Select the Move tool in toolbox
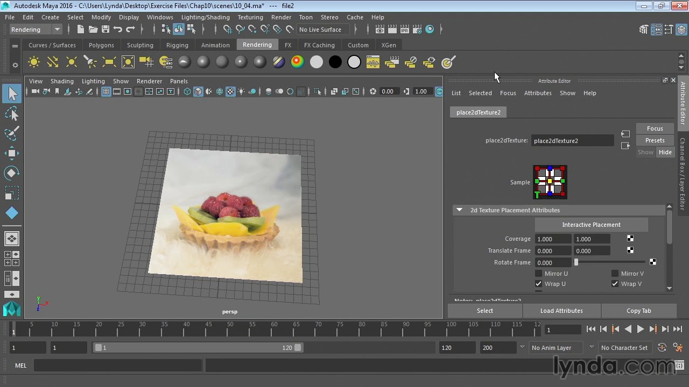The width and height of the screenshot is (689, 387). tap(12, 153)
